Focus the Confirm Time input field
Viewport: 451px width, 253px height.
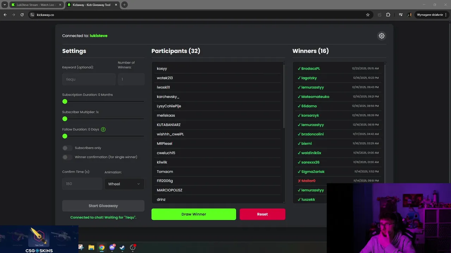(x=82, y=184)
